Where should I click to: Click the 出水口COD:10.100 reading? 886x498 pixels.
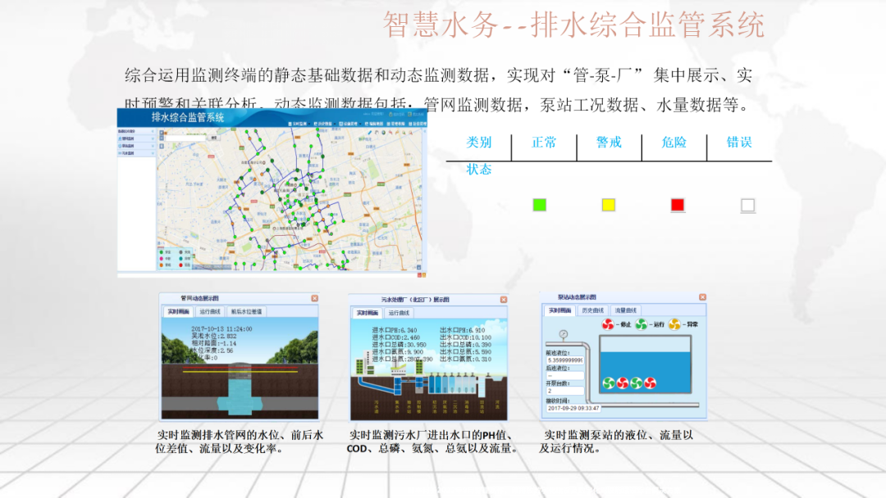click(x=466, y=337)
